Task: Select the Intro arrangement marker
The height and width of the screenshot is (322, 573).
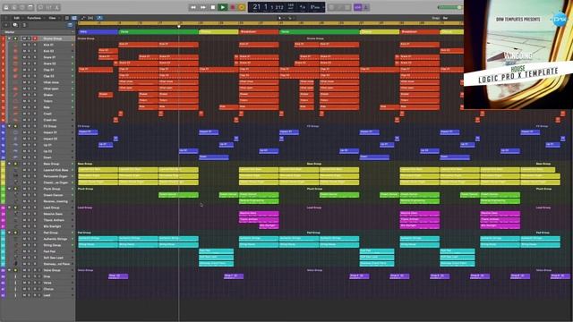Action: point(98,32)
